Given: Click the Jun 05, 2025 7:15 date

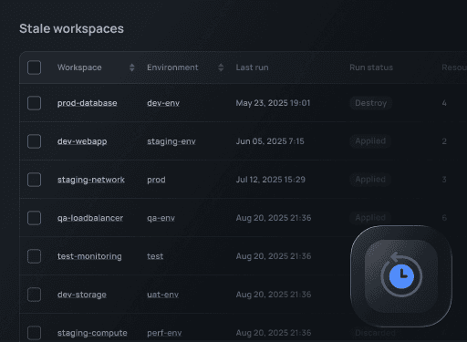Looking at the screenshot, I should click(270, 141).
